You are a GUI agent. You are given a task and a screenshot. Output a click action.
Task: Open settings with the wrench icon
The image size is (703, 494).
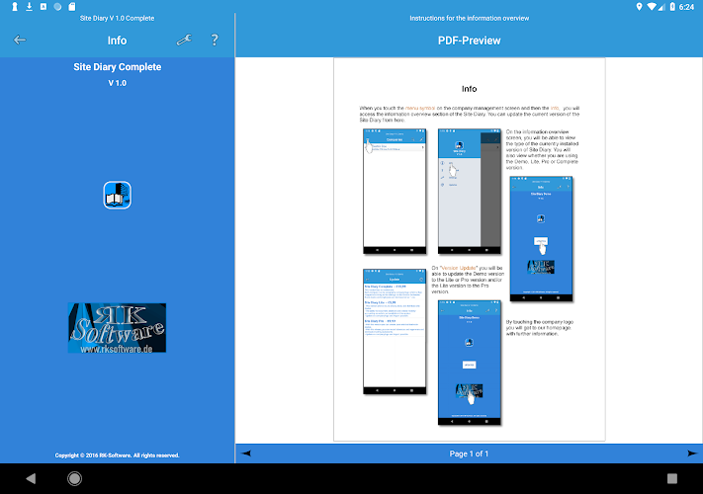[x=184, y=41]
